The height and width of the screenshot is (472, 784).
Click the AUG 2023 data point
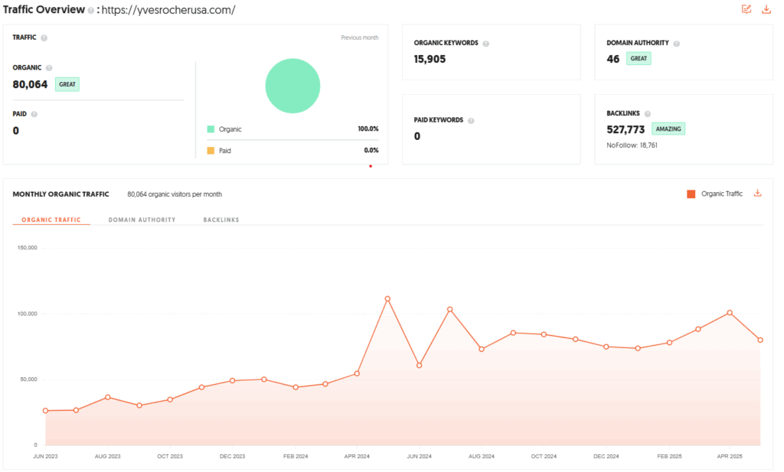pos(107,398)
